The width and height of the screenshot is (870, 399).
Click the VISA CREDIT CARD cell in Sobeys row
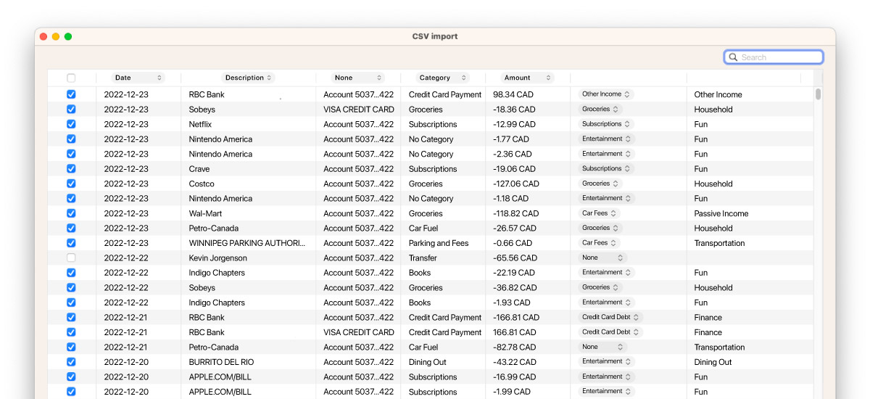pyautogui.click(x=359, y=110)
